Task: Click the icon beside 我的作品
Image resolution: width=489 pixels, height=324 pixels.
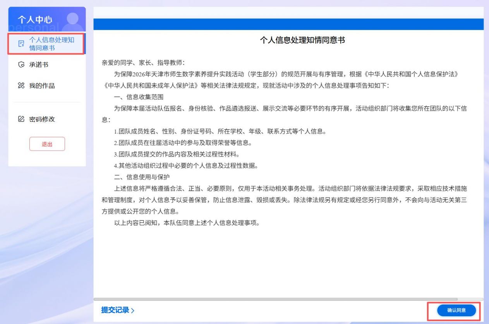Action: [x=22, y=86]
